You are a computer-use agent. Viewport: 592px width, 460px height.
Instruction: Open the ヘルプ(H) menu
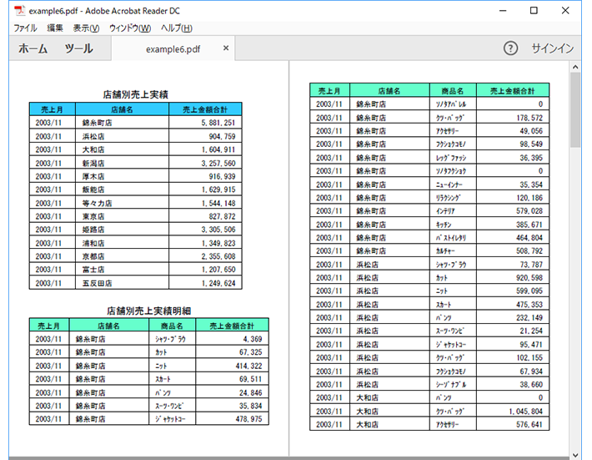(176, 28)
